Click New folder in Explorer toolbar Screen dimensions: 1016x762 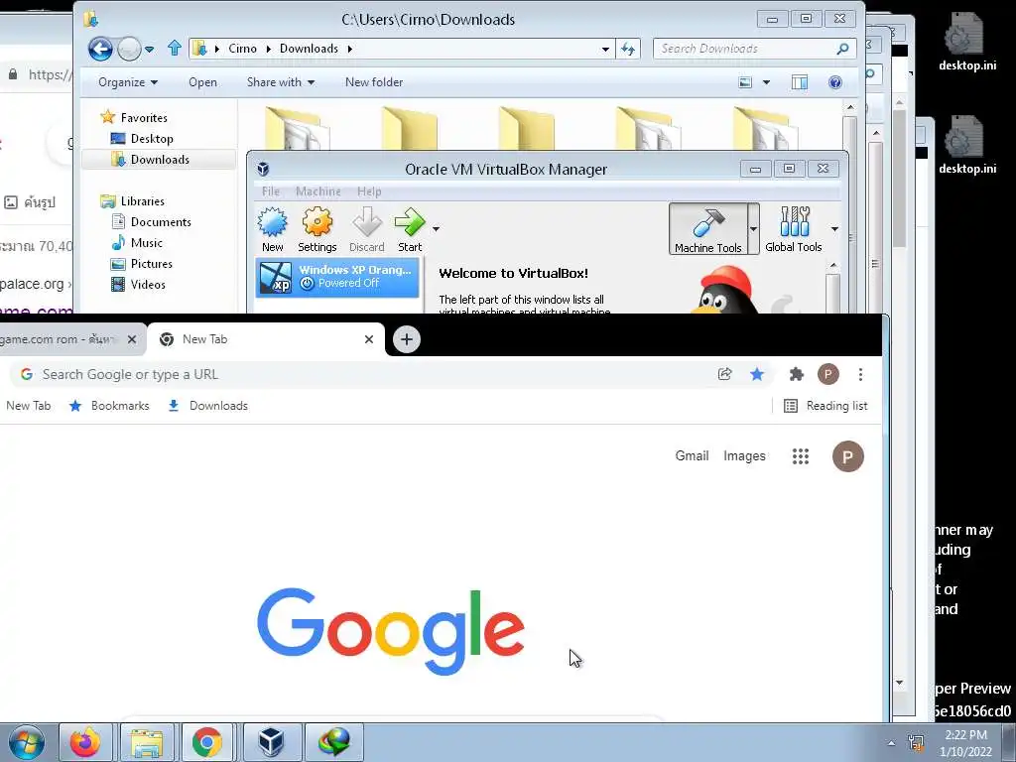(x=374, y=82)
